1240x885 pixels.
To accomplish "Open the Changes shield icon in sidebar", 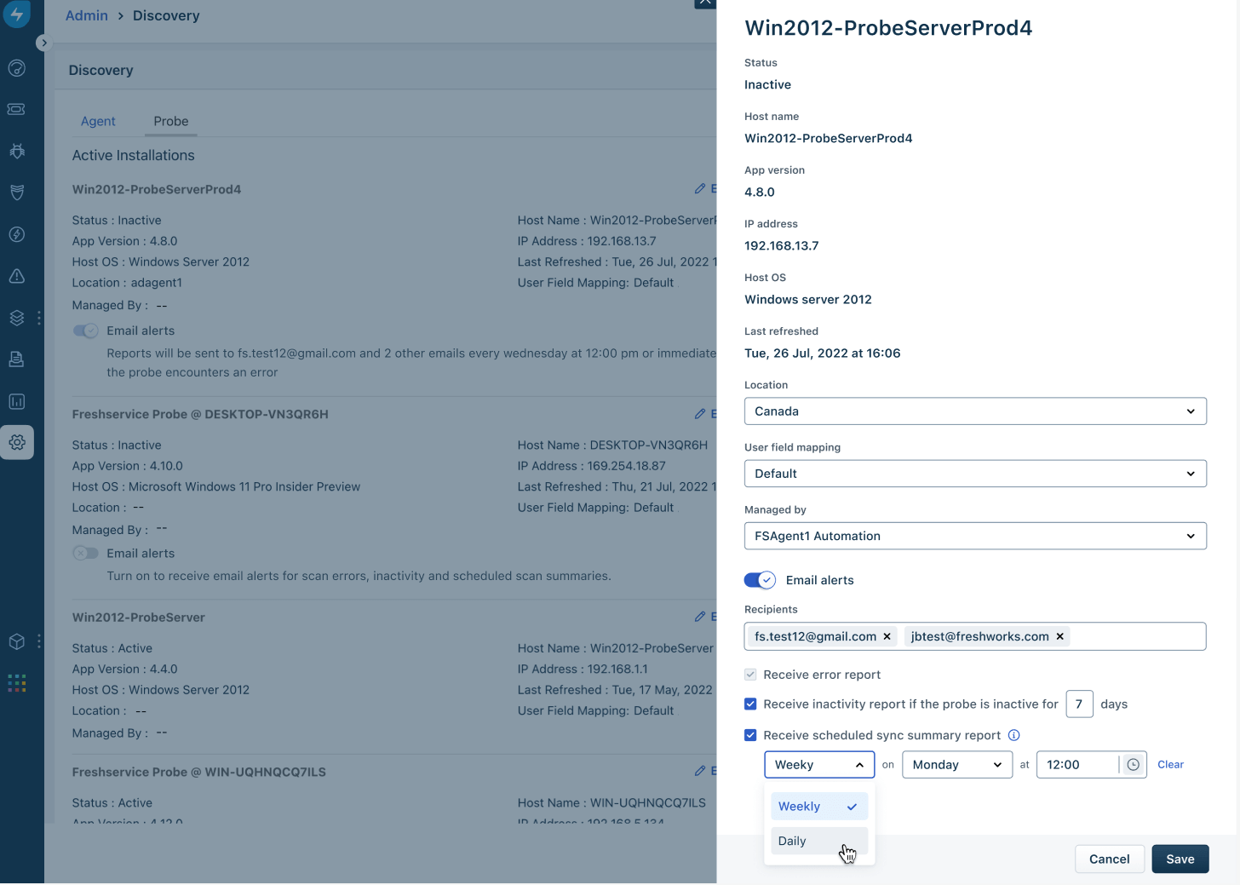I will [17, 193].
